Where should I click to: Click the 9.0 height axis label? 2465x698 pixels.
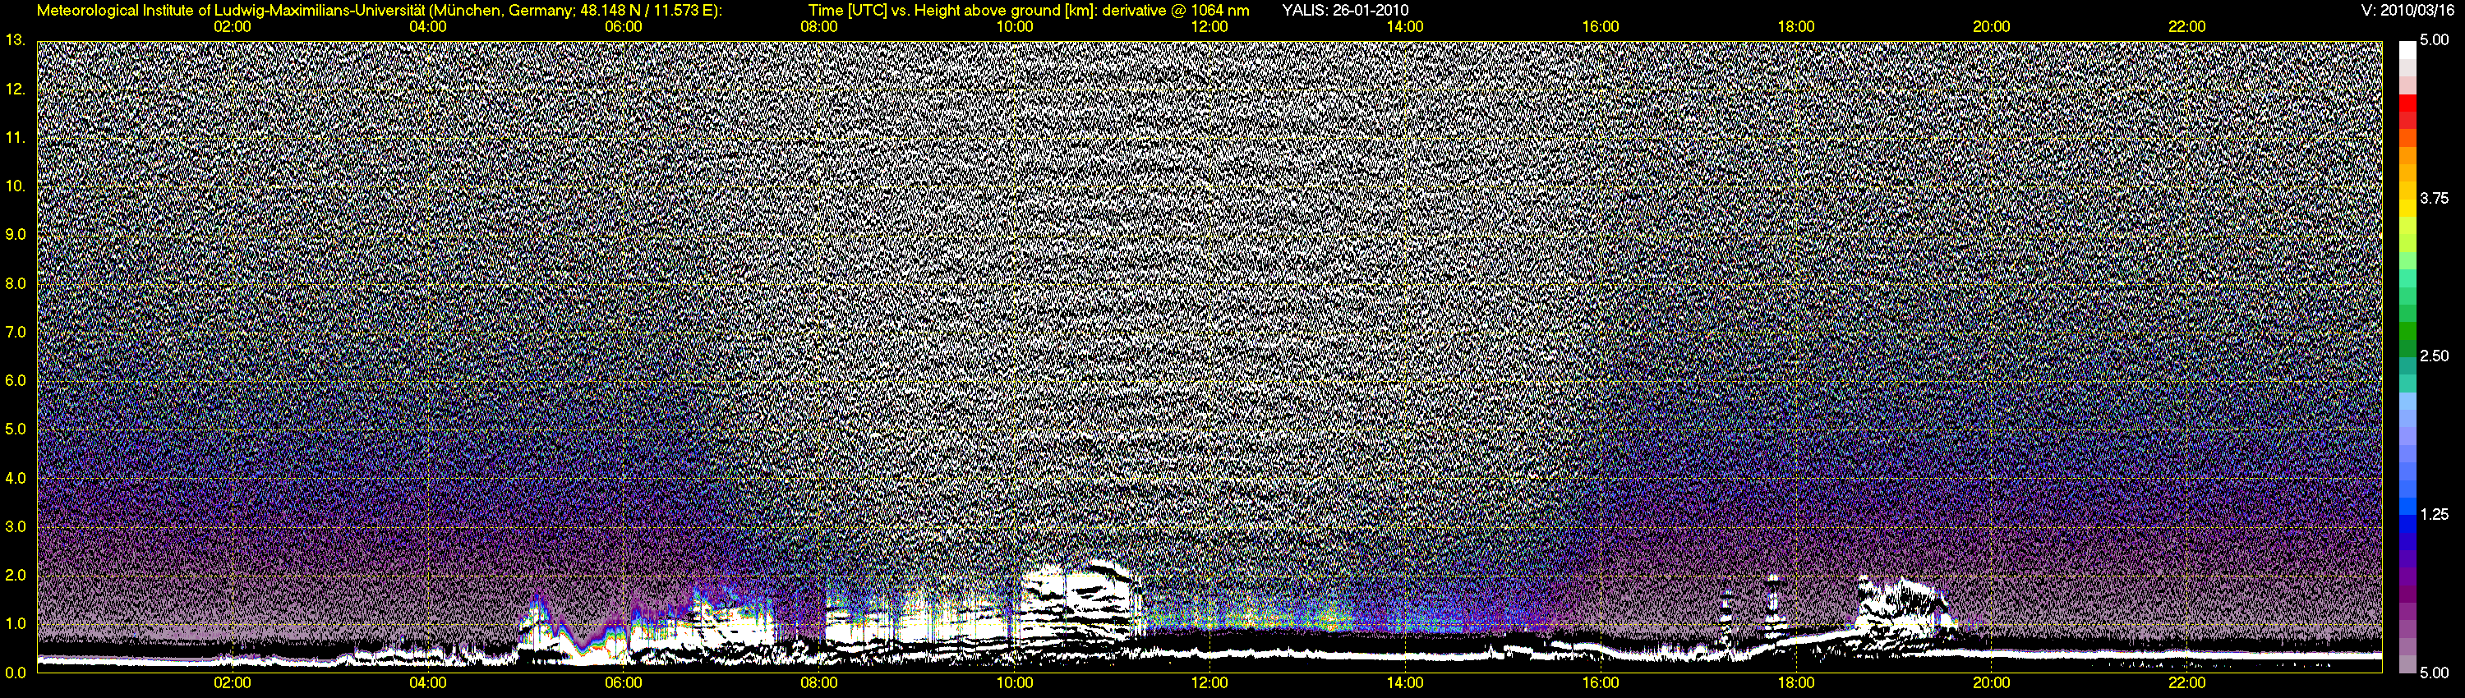tap(16, 234)
